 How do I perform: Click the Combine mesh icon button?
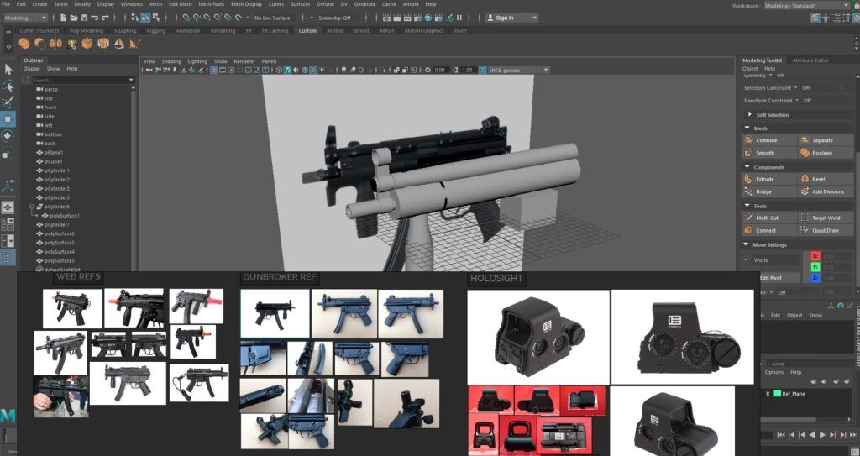[769, 140]
